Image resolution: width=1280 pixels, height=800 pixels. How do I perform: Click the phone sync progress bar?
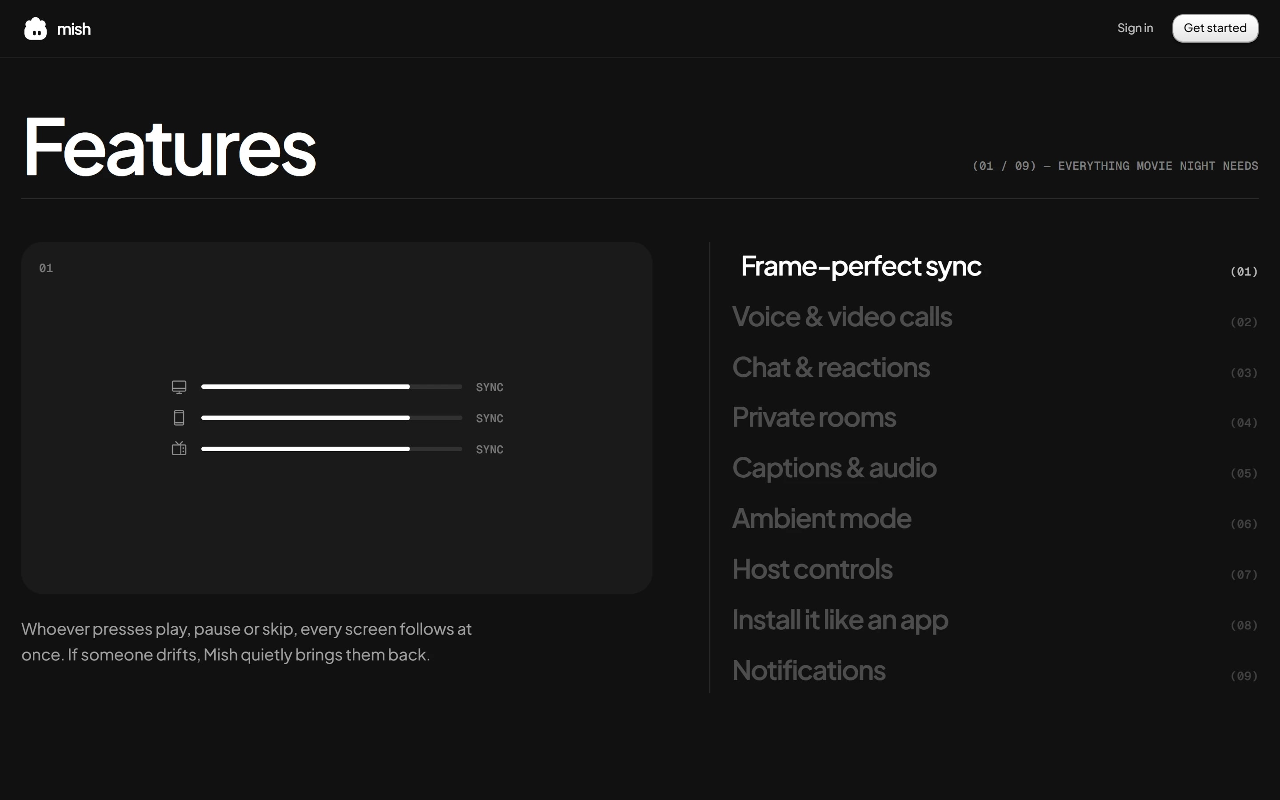pos(332,418)
